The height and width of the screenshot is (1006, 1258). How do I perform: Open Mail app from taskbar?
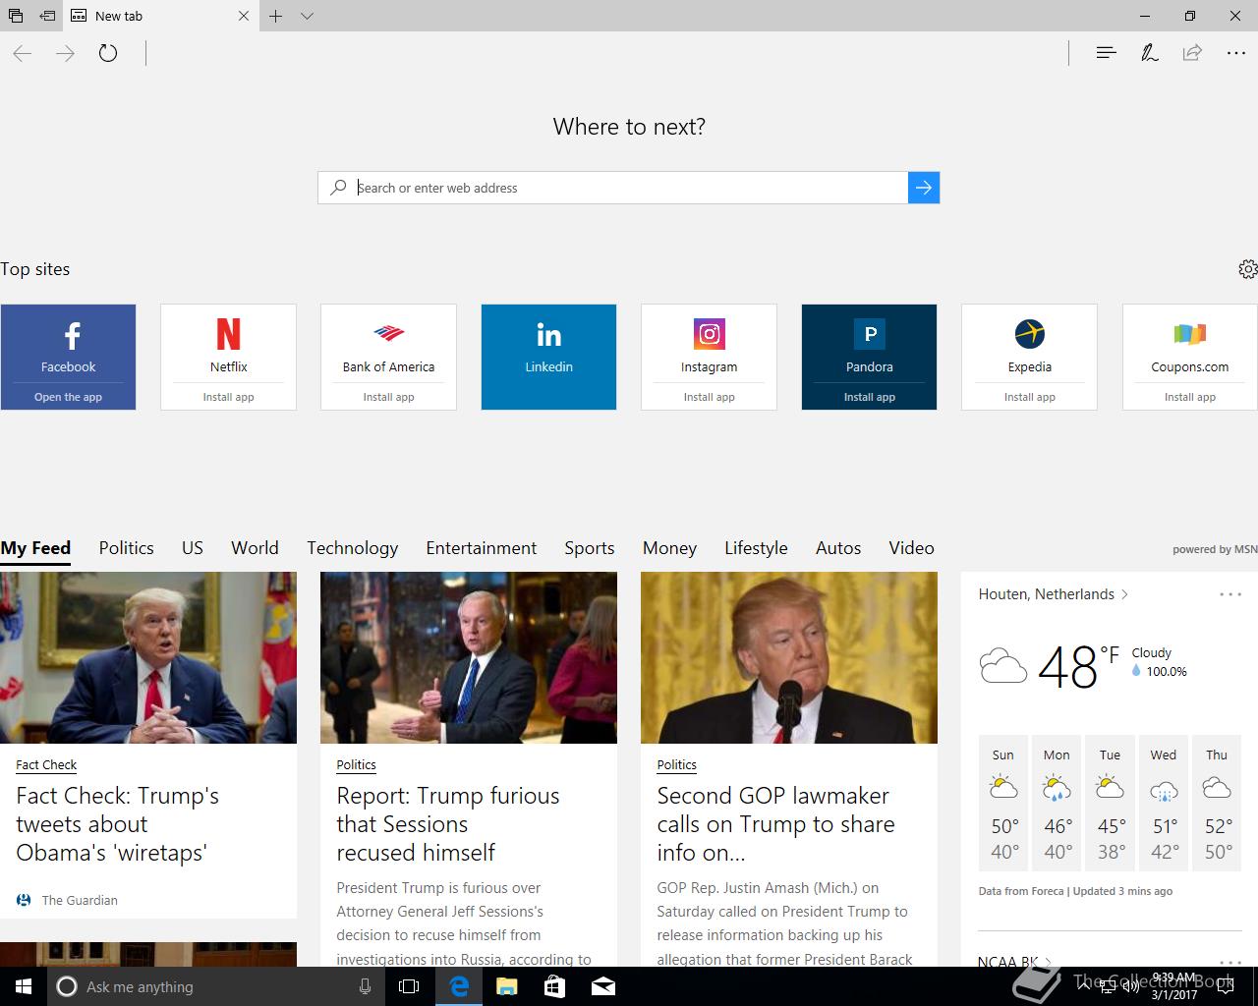pos(602,986)
